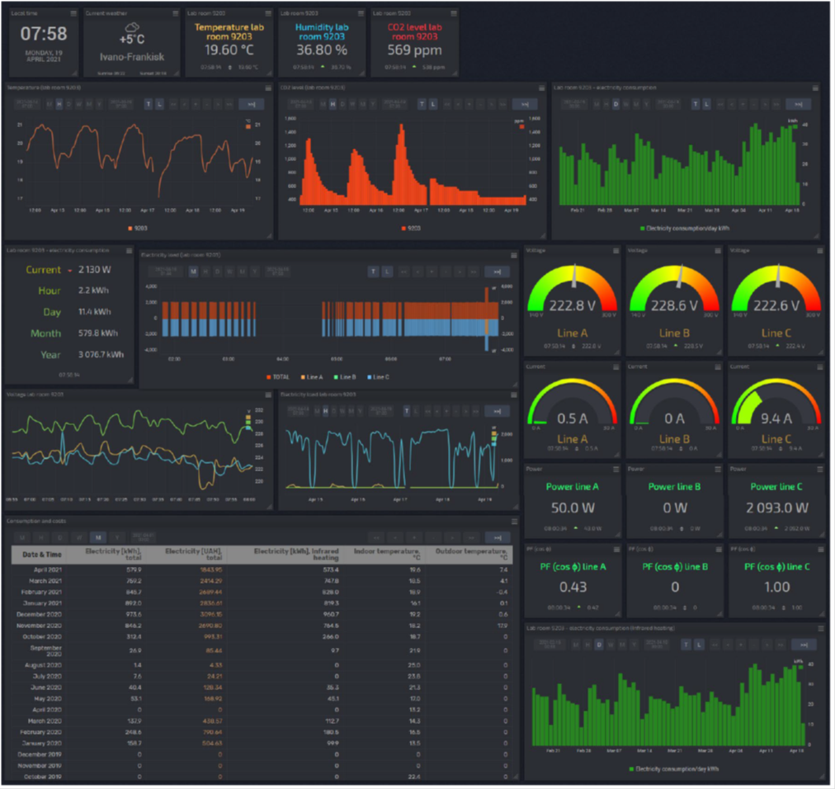Click the Outdoor temperature column header
This screenshot has width=835, height=789.
[471, 555]
